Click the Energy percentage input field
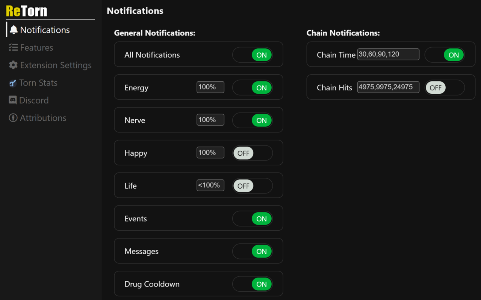The image size is (481, 300). point(210,87)
